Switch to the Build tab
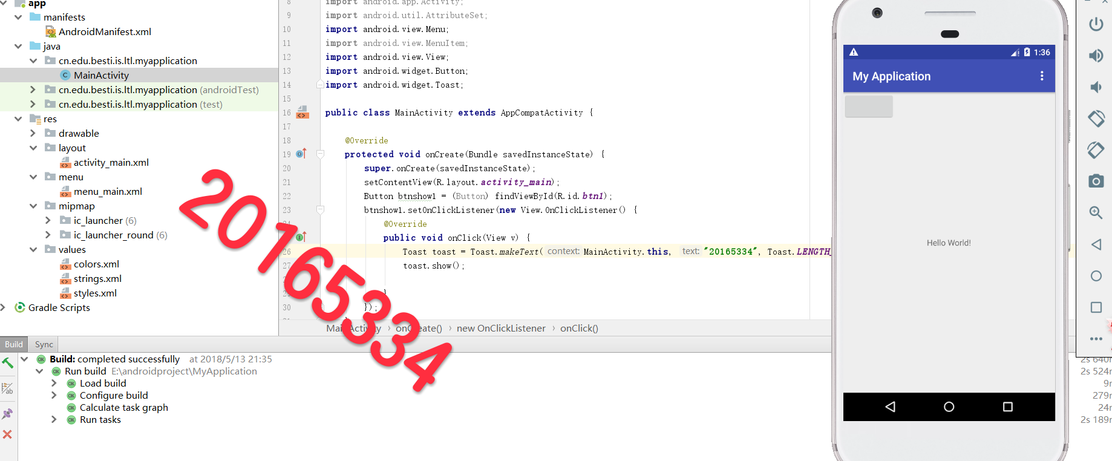This screenshot has width=1112, height=461. pos(14,344)
